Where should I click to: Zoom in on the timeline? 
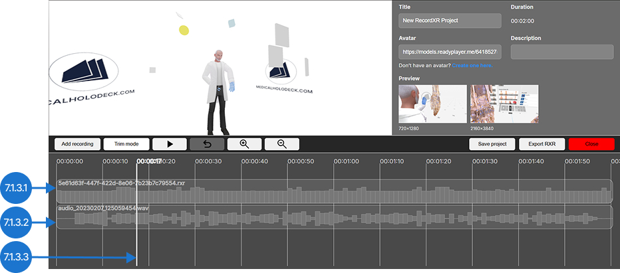click(244, 143)
